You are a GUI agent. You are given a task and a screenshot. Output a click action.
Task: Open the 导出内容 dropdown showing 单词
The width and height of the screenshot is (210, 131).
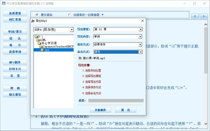[x=140, y=37]
